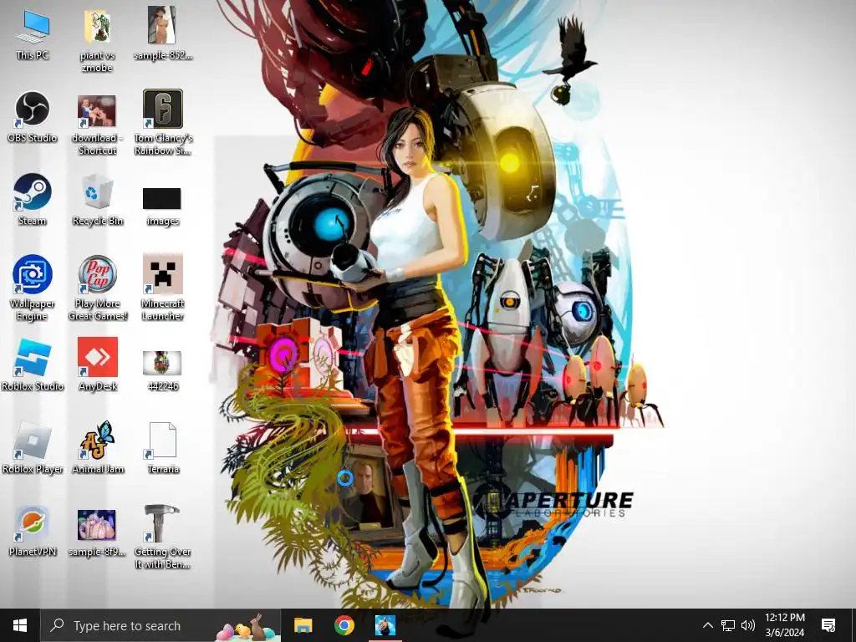
Task: Open Google Chrome from taskbar
Action: click(344, 625)
